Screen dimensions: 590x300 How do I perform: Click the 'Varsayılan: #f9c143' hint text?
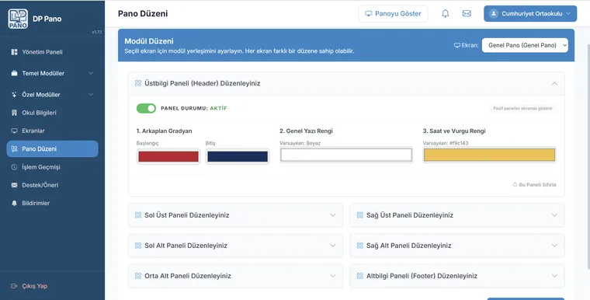point(446,143)
